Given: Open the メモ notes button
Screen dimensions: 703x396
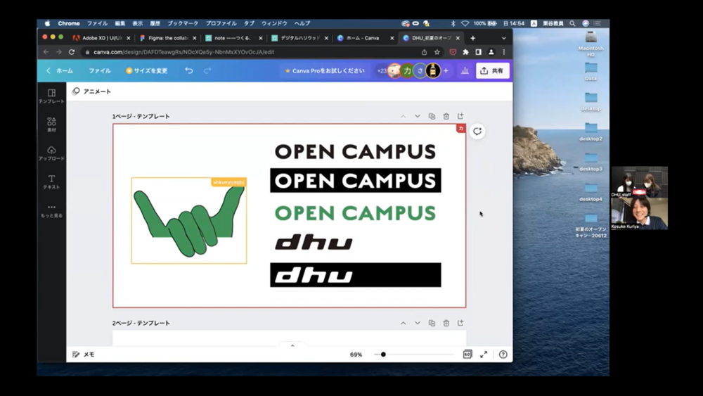Looking at the screenshot, I should [84, 355].
